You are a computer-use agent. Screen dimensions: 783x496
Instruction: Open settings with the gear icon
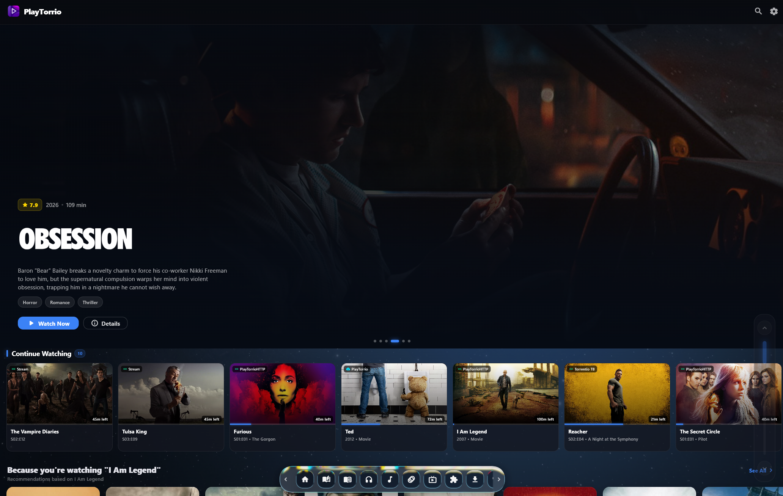[x=774, y=11]
